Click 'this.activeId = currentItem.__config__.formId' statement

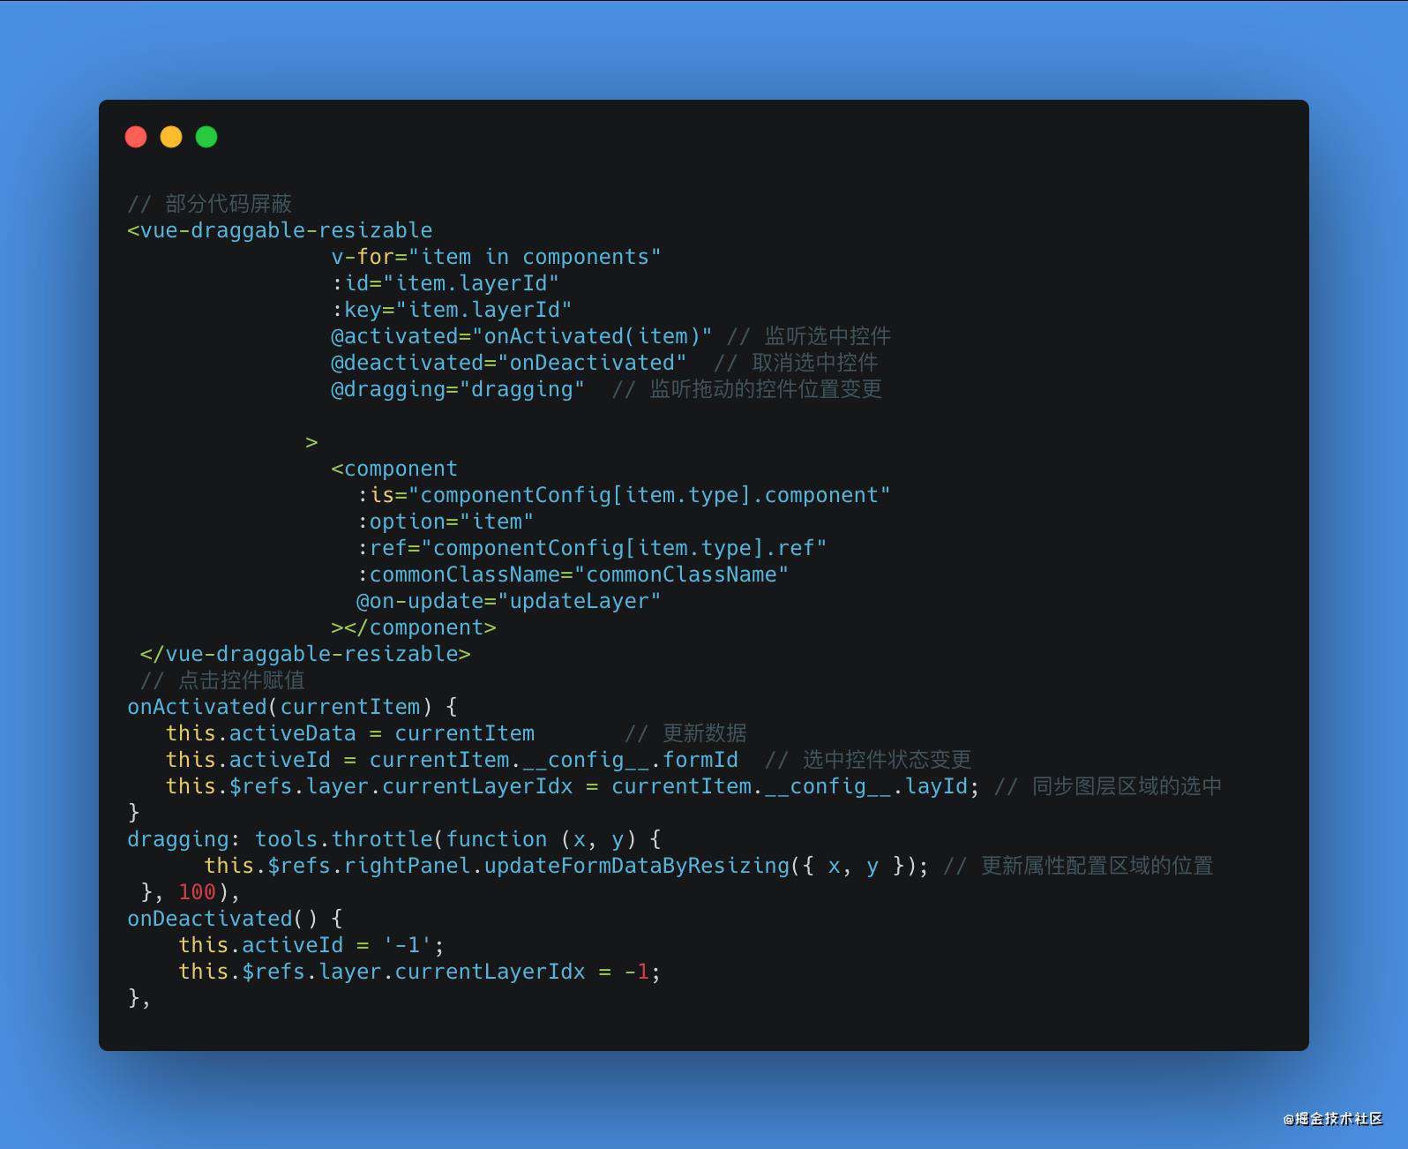click(x=452, y=760)
